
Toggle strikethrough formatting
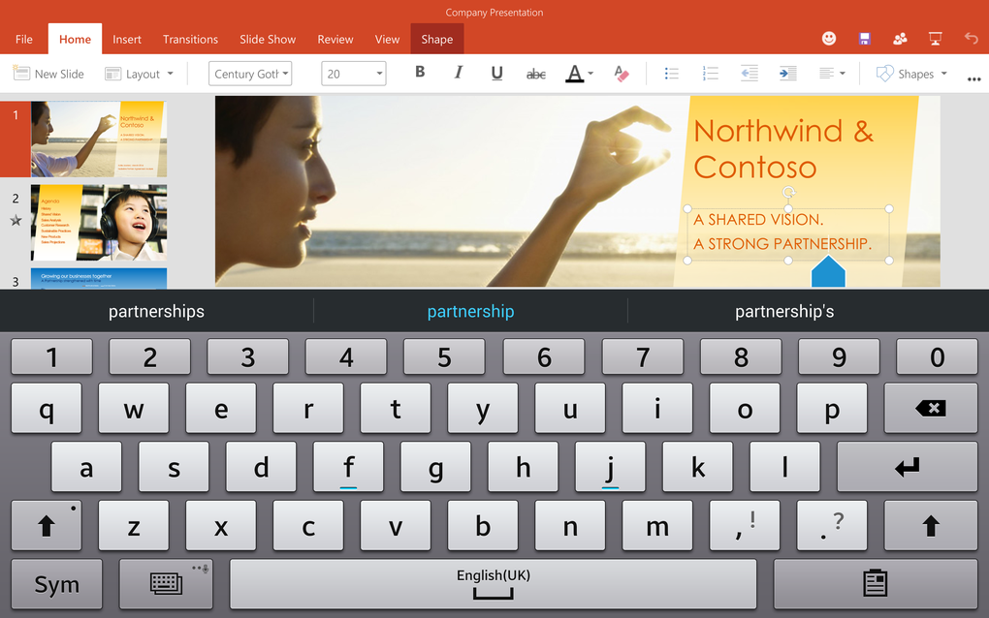tap(536, 72)
